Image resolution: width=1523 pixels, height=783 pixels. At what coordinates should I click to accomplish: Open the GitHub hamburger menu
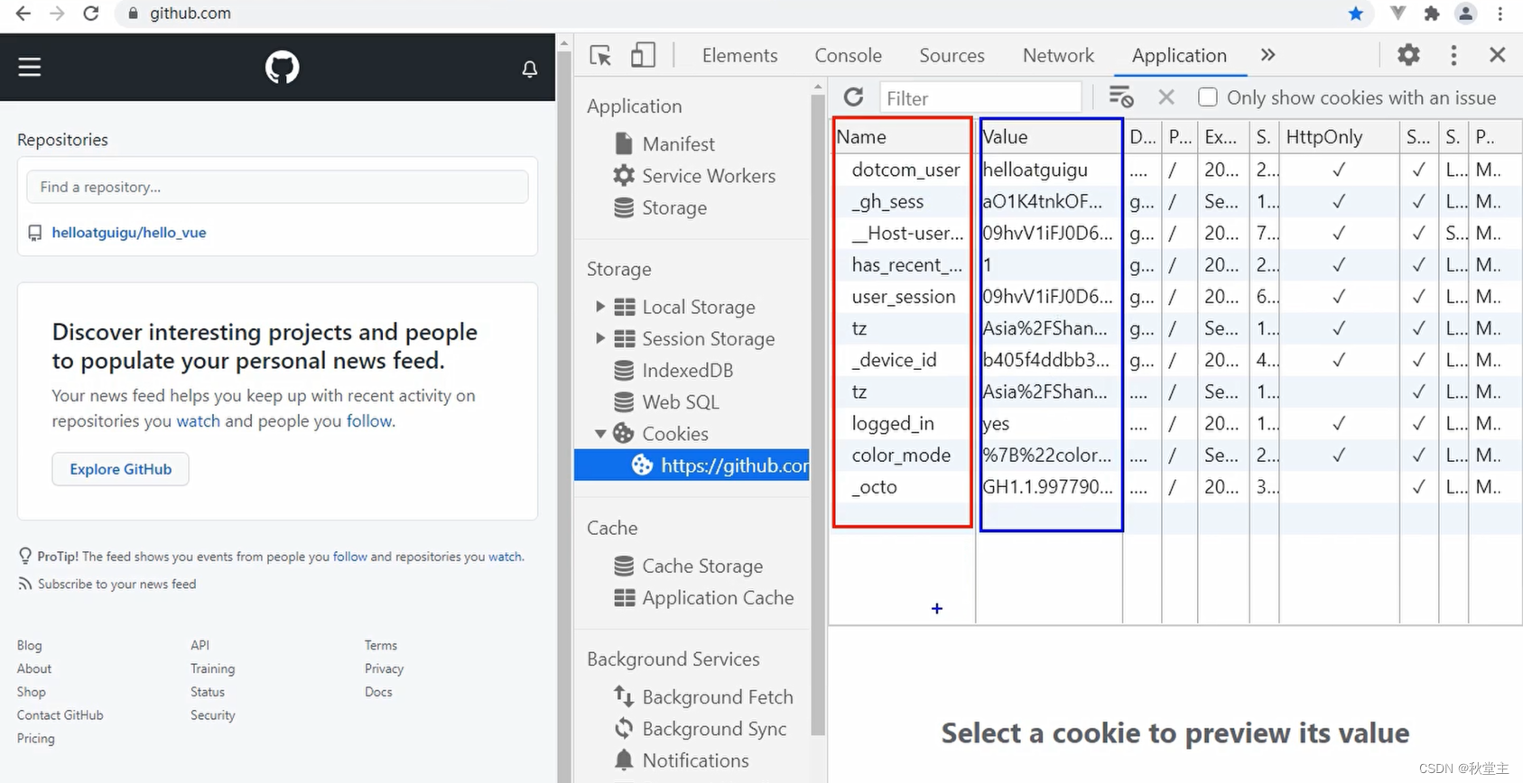[30, 67]
